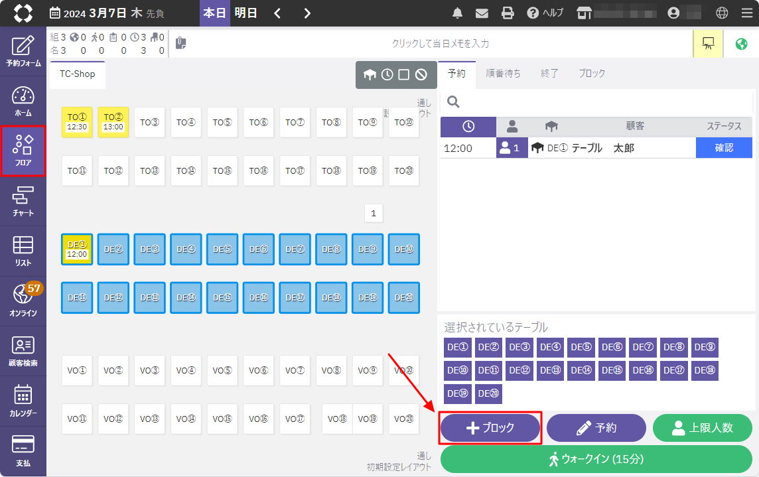Go to previous day using left chevron
759x477 pixels.
click(x=277, y=13)
